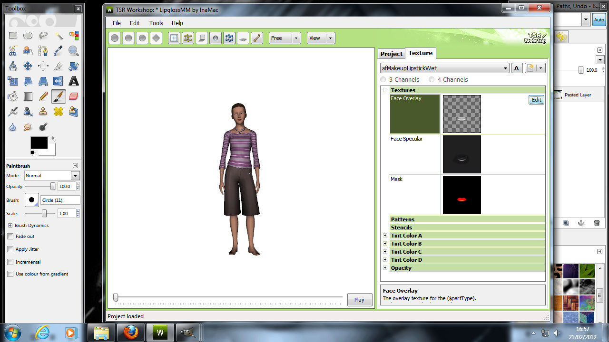The height and width of the screenshot is (342, 609).
Task: Choose the Color Picker eyedropper tool
Action: 59,51
